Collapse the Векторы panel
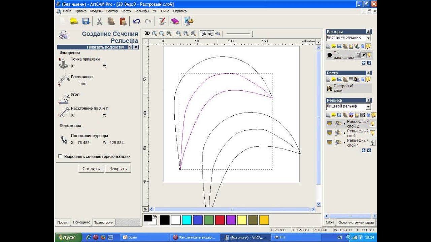 click(x=369, y=32)
